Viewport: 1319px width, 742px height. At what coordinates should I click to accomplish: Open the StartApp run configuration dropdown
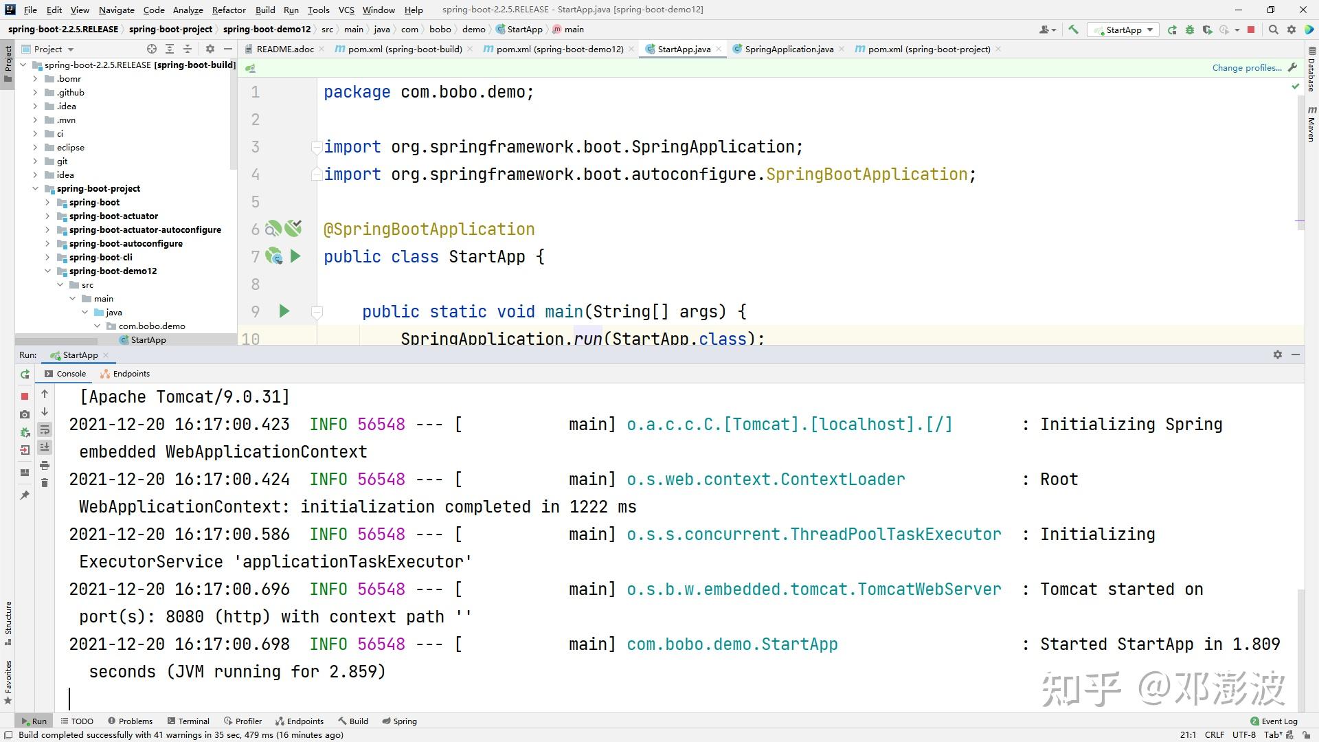coord(1124,30)
